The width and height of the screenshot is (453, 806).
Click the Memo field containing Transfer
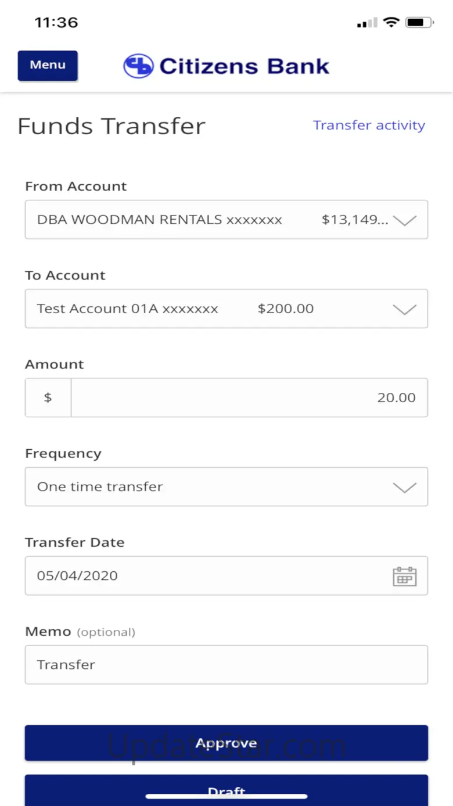227,665
